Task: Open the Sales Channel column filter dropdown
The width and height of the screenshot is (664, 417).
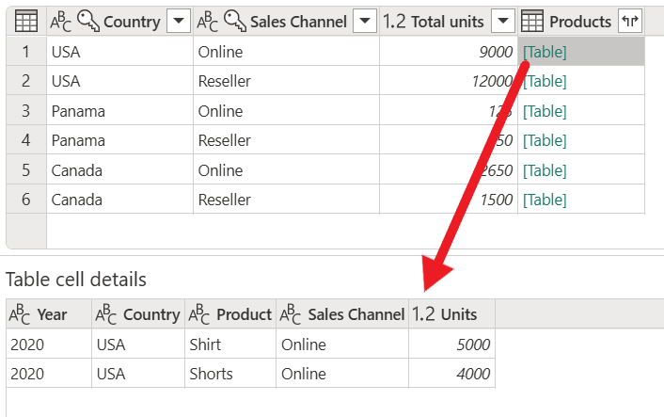Action: click(365, 21)
